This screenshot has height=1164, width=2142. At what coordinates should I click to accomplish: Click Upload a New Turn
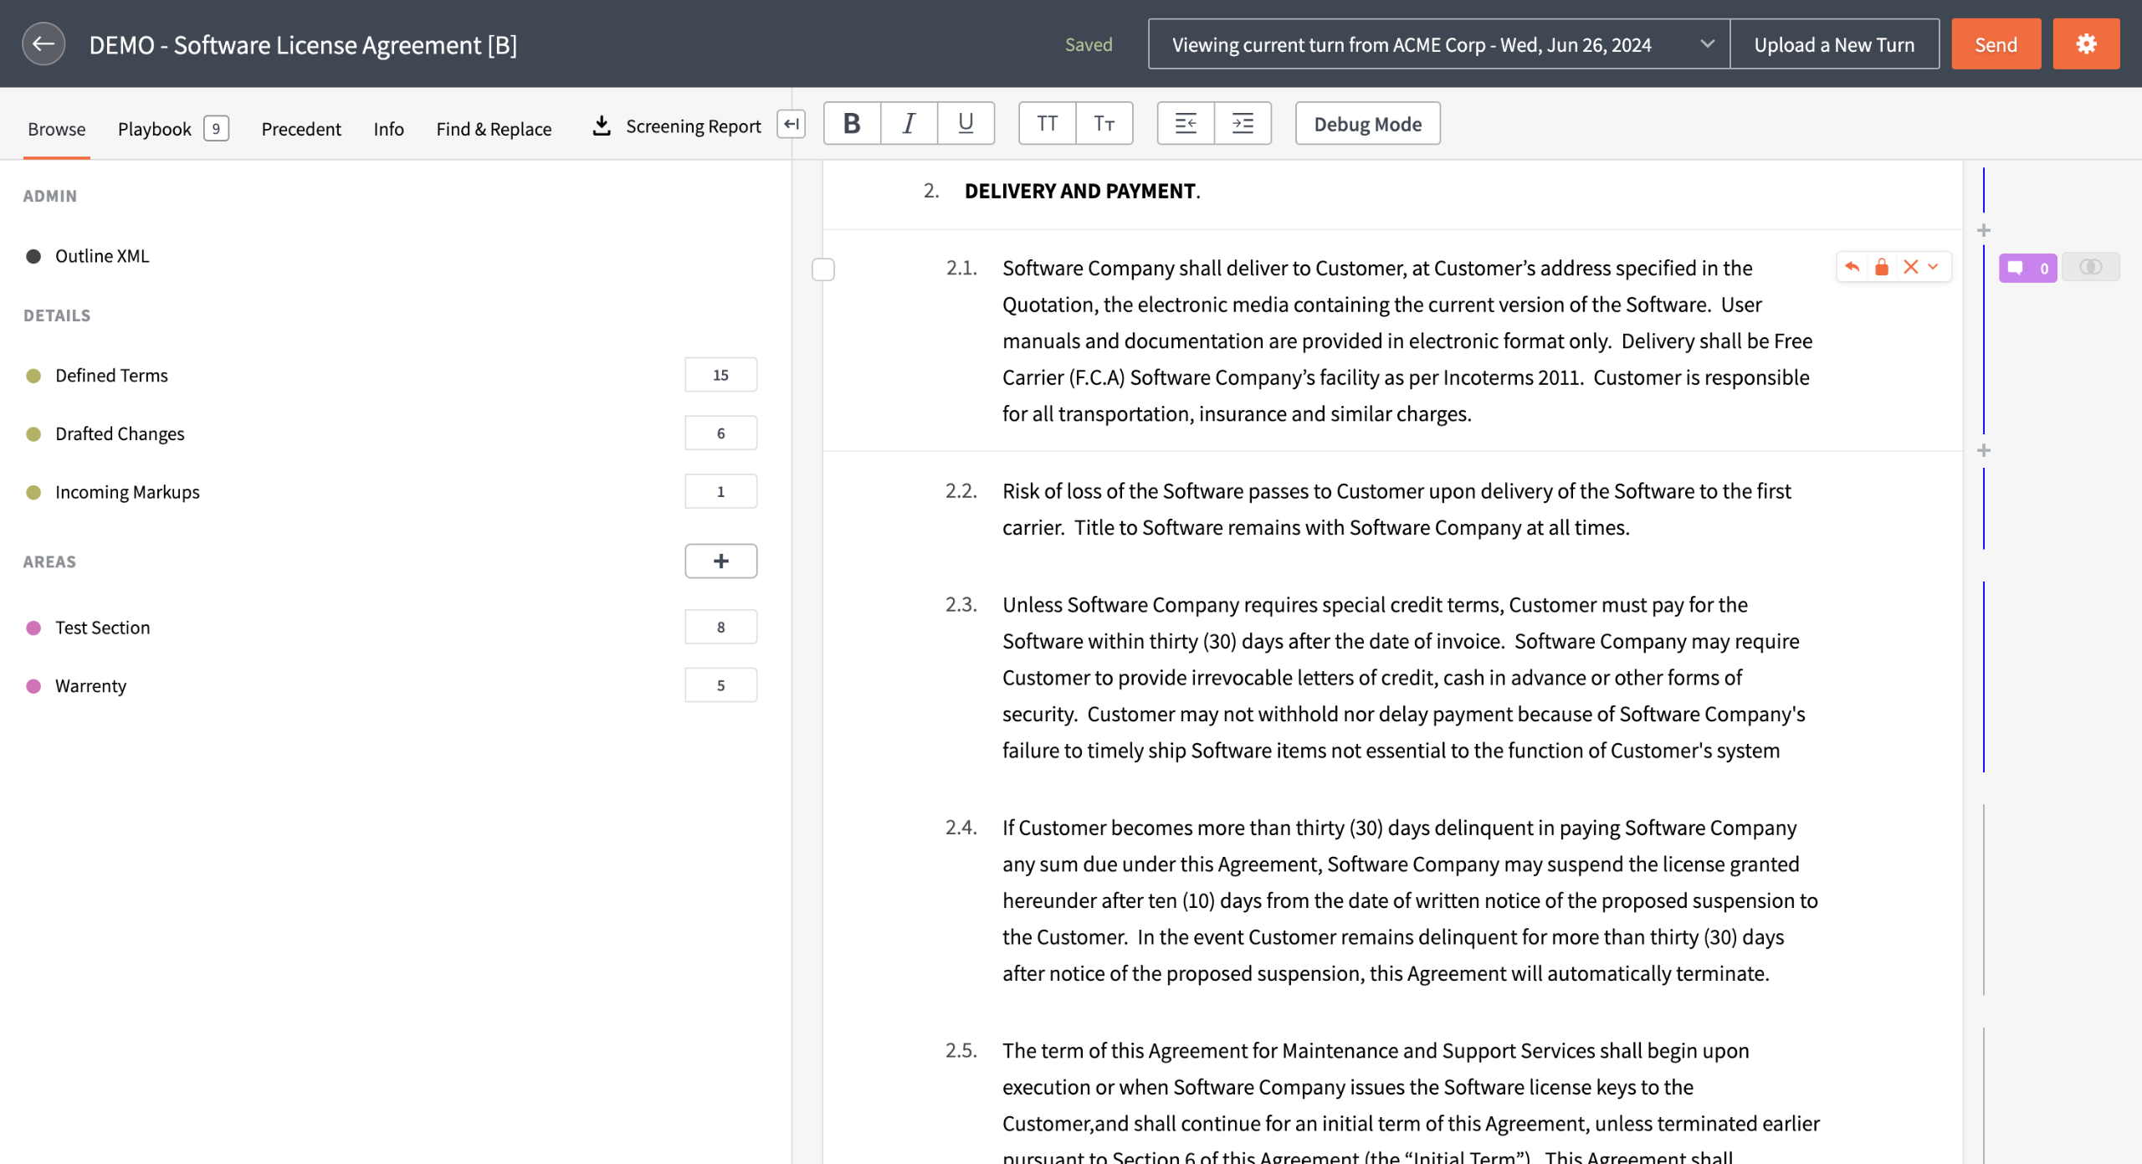tap(1833, 44)
